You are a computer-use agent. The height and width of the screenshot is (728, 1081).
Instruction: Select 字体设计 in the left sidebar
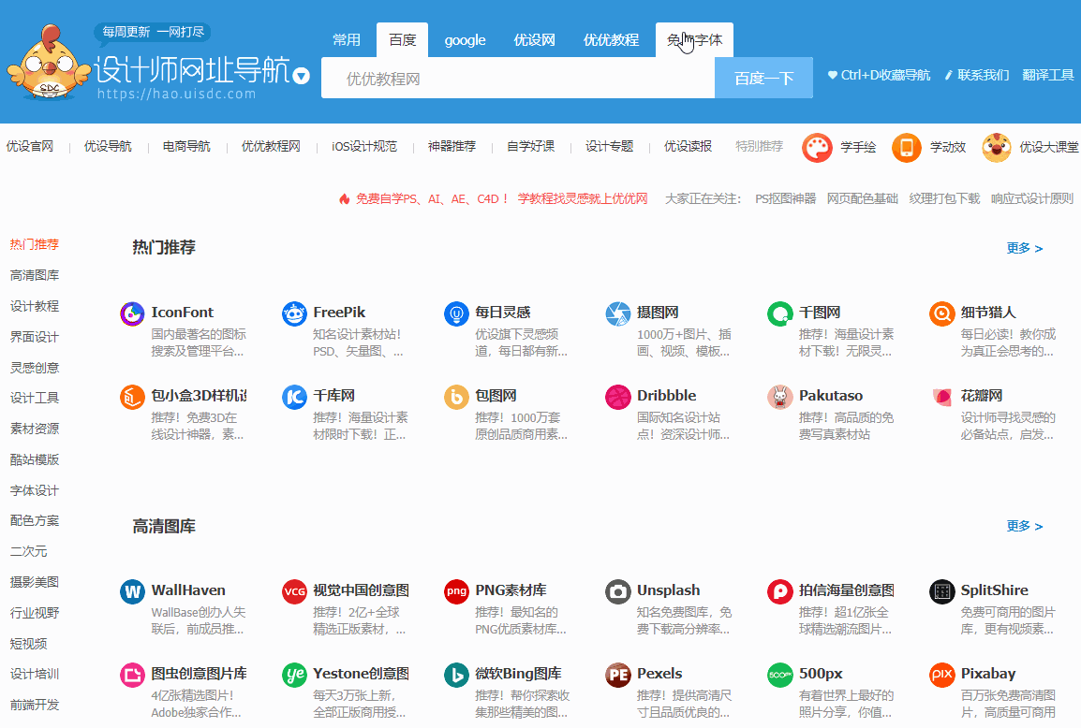pos(35,490)
